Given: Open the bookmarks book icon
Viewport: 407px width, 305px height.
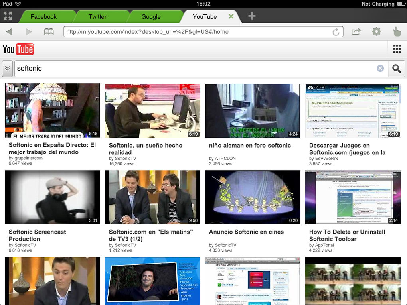Looking at the screenshot, I should (49, 31).
